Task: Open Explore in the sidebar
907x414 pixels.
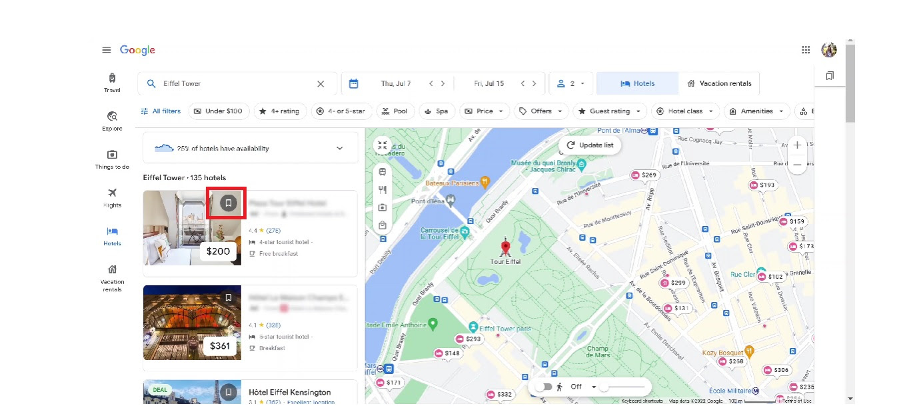Action: pyautogui.click(x=112, y=121)
